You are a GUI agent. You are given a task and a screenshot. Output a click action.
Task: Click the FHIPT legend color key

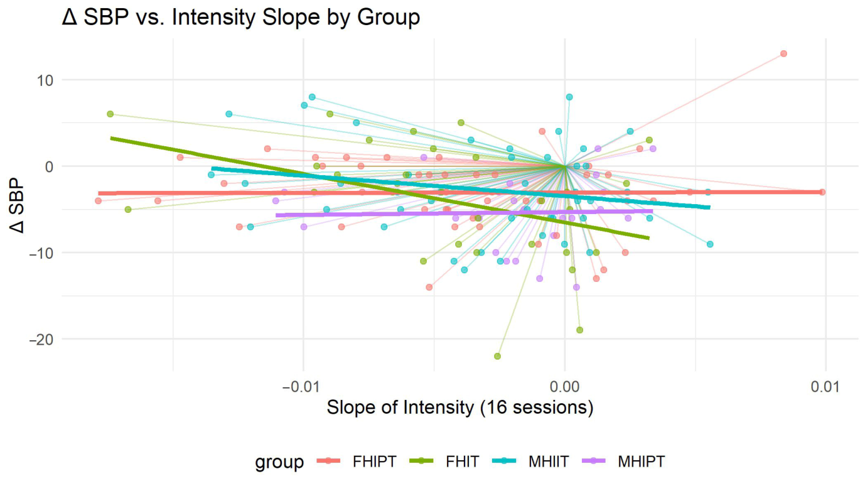point(327,462)
